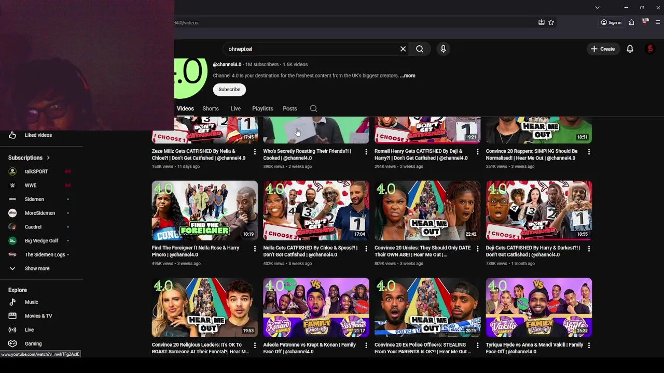The image size is (664, 373).
Task: Open options menu for Convince 20 Religious Leaders video
Action: 254,346
